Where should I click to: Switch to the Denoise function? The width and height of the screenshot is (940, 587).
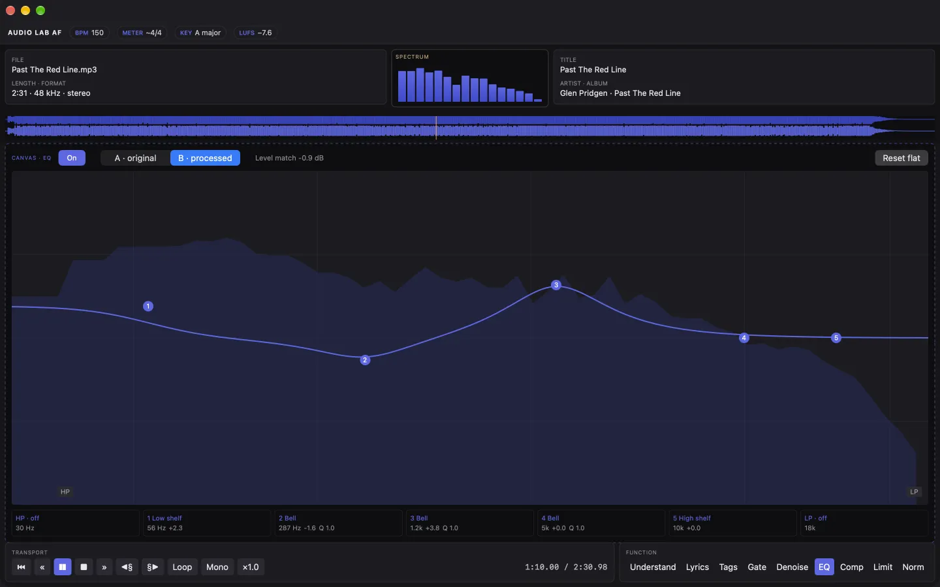792,567
